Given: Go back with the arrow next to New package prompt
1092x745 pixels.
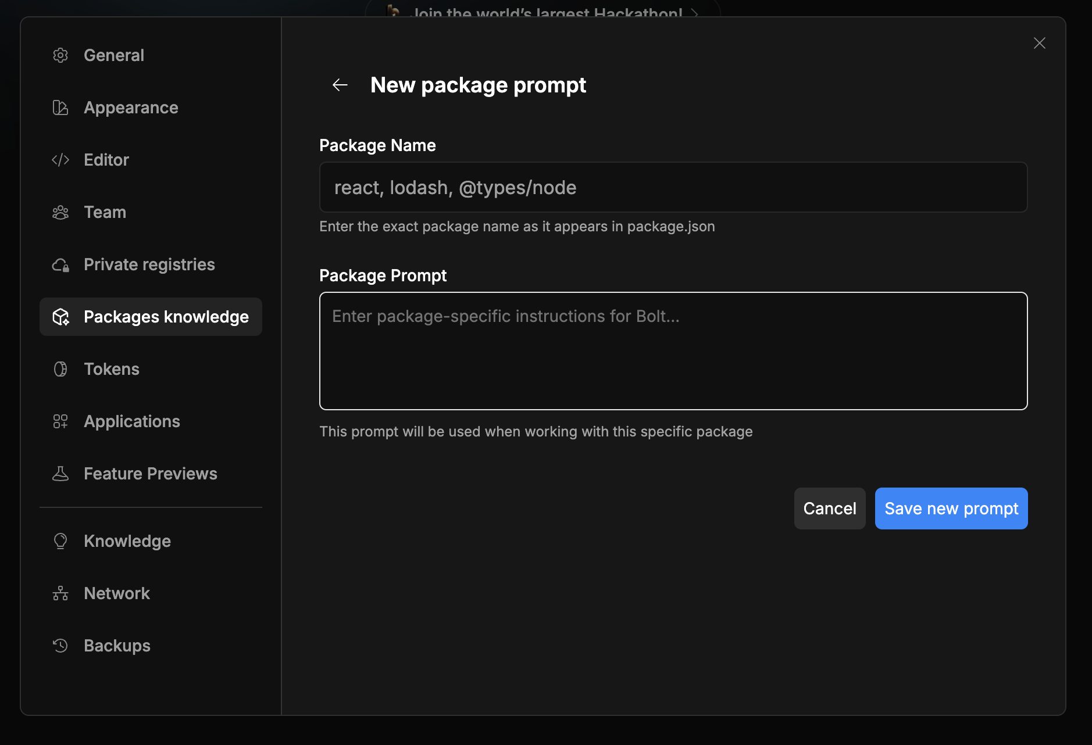Looking at the screenshot, I should [x=340, y=85].
